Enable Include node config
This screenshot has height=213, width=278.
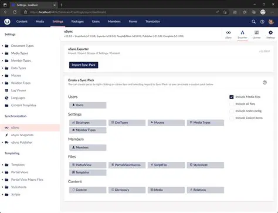coord(232,111)
